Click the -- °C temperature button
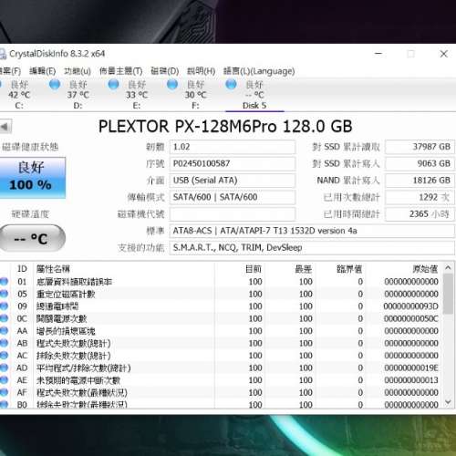 32,238
